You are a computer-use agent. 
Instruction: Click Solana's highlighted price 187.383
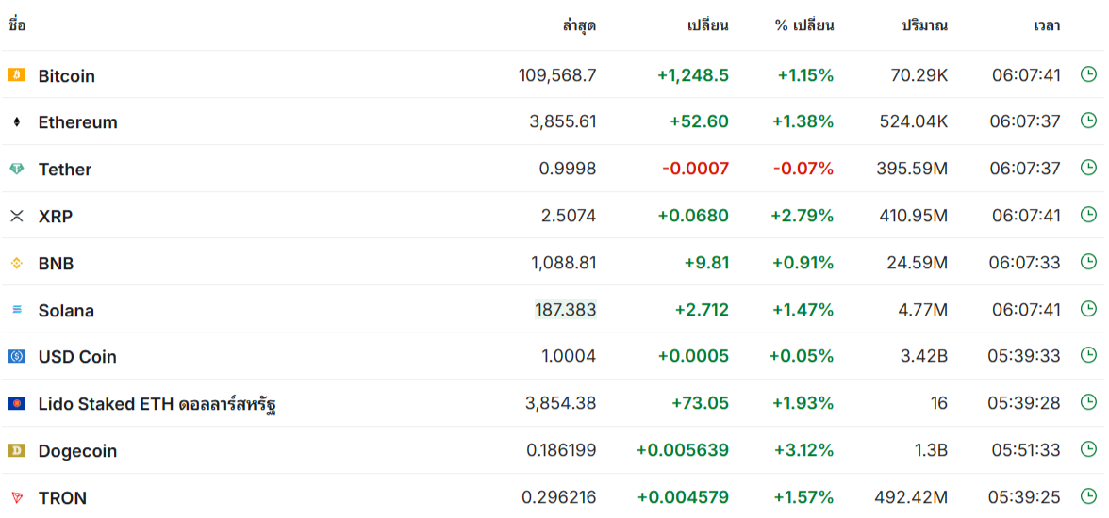click(565, 310)
